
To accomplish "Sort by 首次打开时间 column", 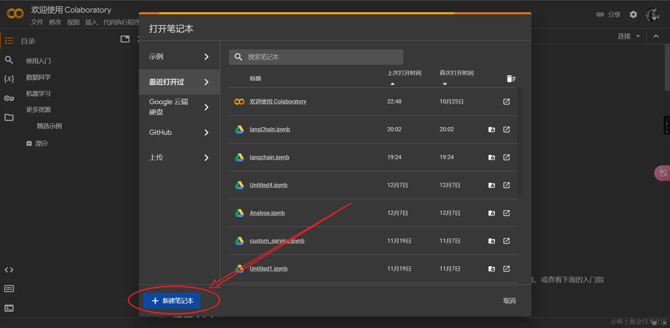I will click(x=456, y=73).
